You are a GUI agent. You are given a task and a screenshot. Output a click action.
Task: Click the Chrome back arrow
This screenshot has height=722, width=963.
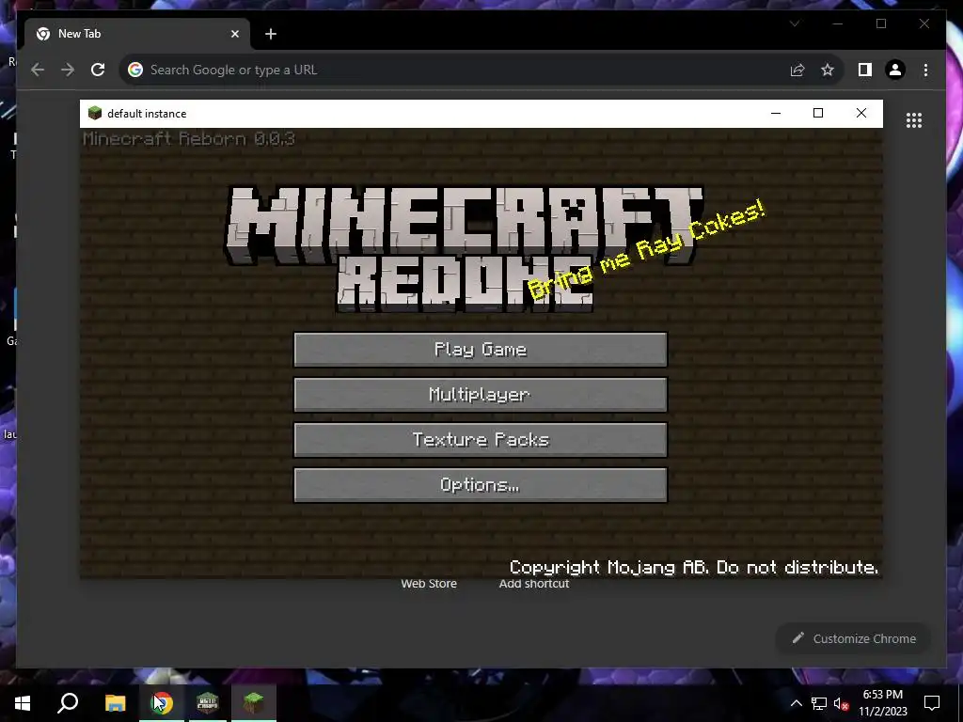coord(38,70)
